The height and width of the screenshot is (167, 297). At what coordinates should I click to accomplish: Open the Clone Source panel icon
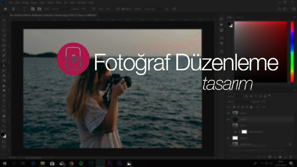(39, 9)
